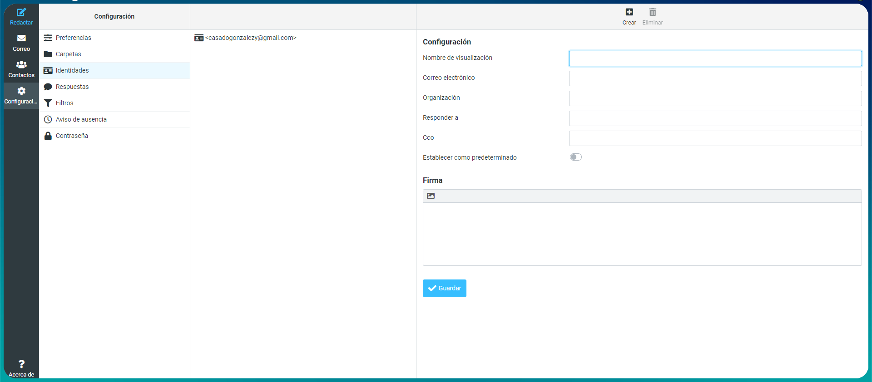
Task: Open Filtros settings section
Action: (114, 103)
